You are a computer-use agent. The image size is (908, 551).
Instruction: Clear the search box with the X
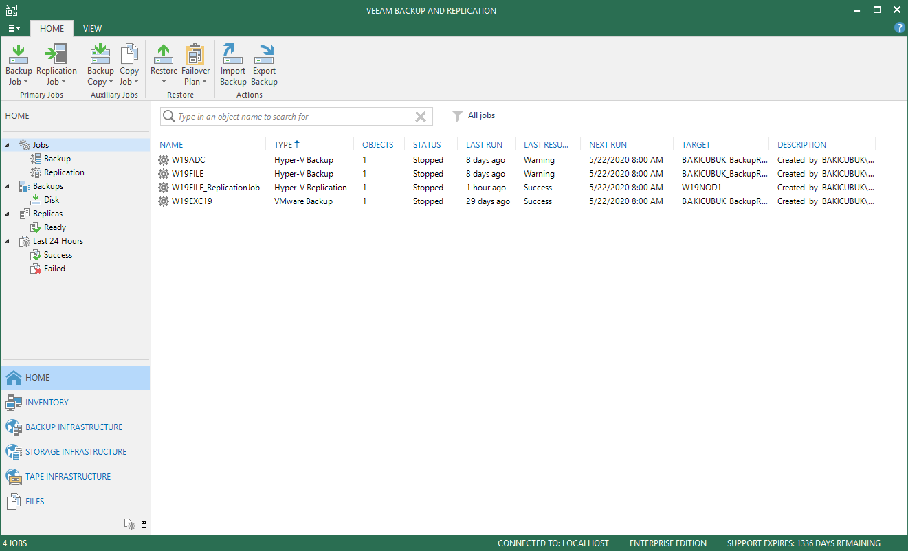(x=421, y=117)
